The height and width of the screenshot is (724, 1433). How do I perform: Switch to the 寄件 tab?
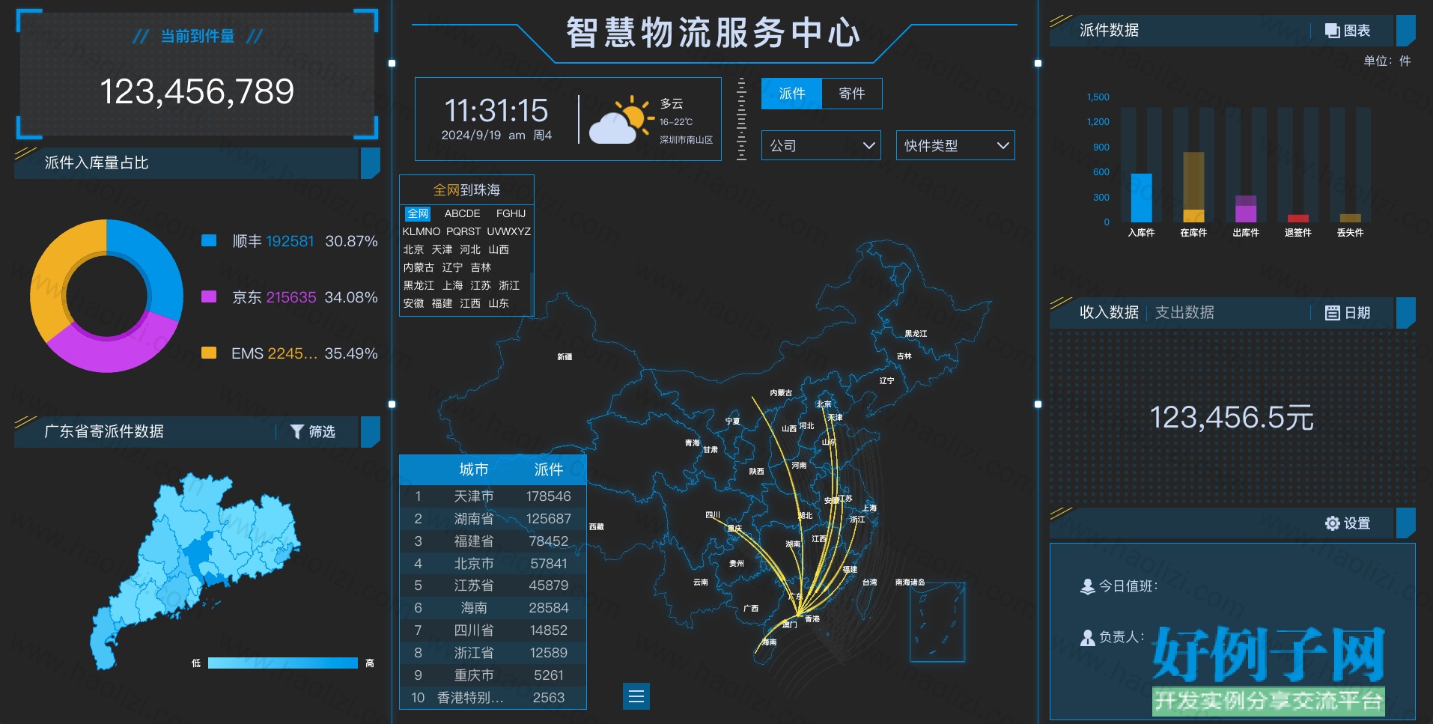pos(852,94)
